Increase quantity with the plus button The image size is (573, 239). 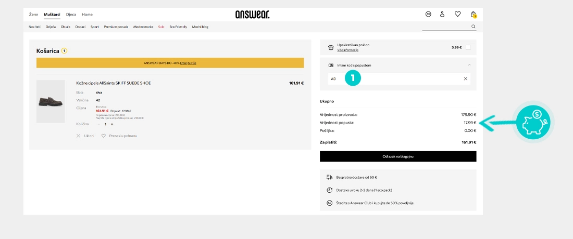click(x=111, y=124)
